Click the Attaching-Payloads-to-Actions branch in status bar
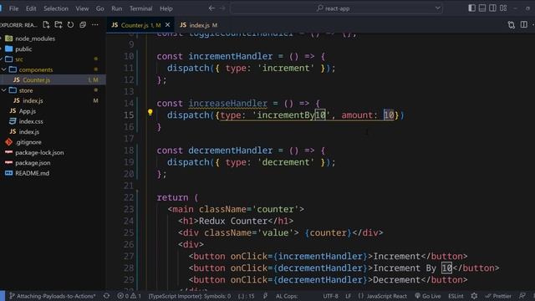This screenshot has width=535, height=301. point(52,296)
